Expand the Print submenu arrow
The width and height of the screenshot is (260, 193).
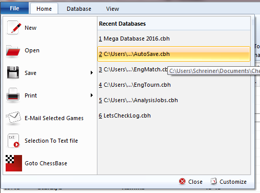[92, 95]
